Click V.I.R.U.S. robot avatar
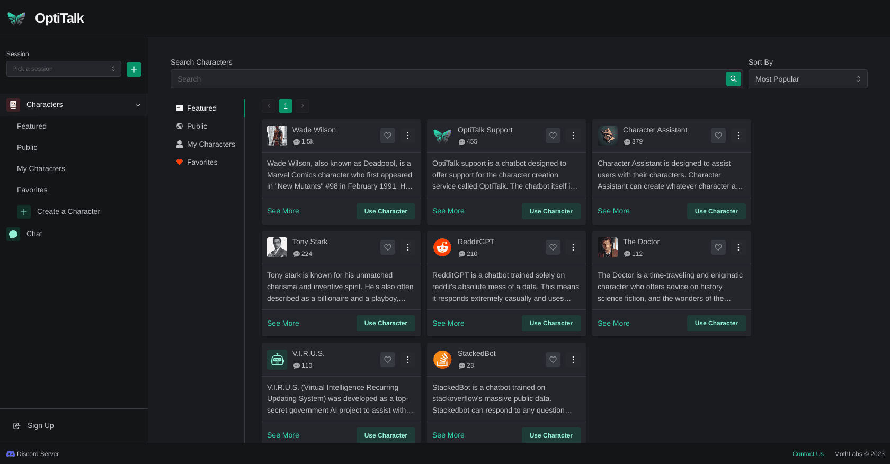Image resolution: width=890 pixels, height=464 pixels. pyautogui.click(x=277, y=360)
